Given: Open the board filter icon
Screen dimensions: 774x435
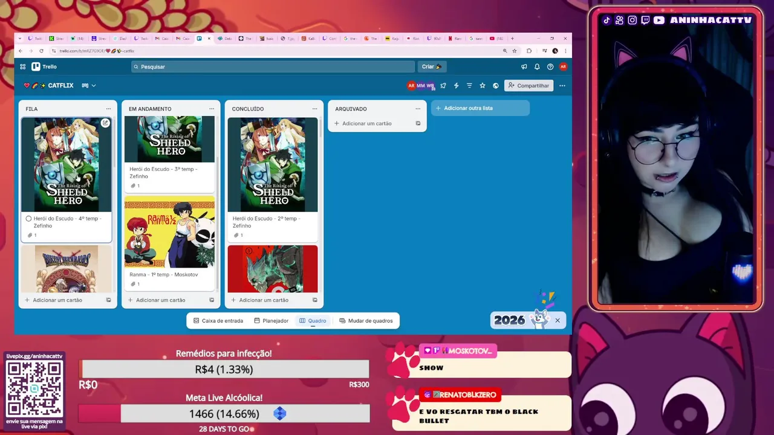Looking at the screenshot, I should (469, 86).
